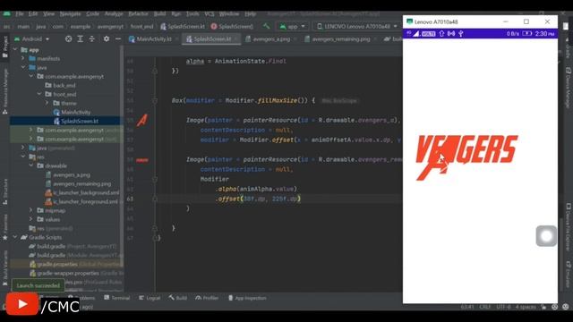Click the face icon at status bar right end
Image resolution: width=573 pixels, height=322 pixels.
tap(565, 307)
